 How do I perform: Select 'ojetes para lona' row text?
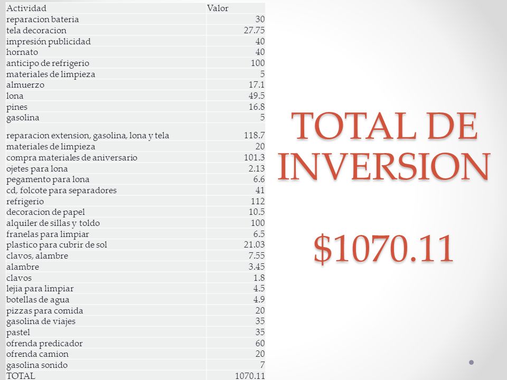[x=37, y=169]
